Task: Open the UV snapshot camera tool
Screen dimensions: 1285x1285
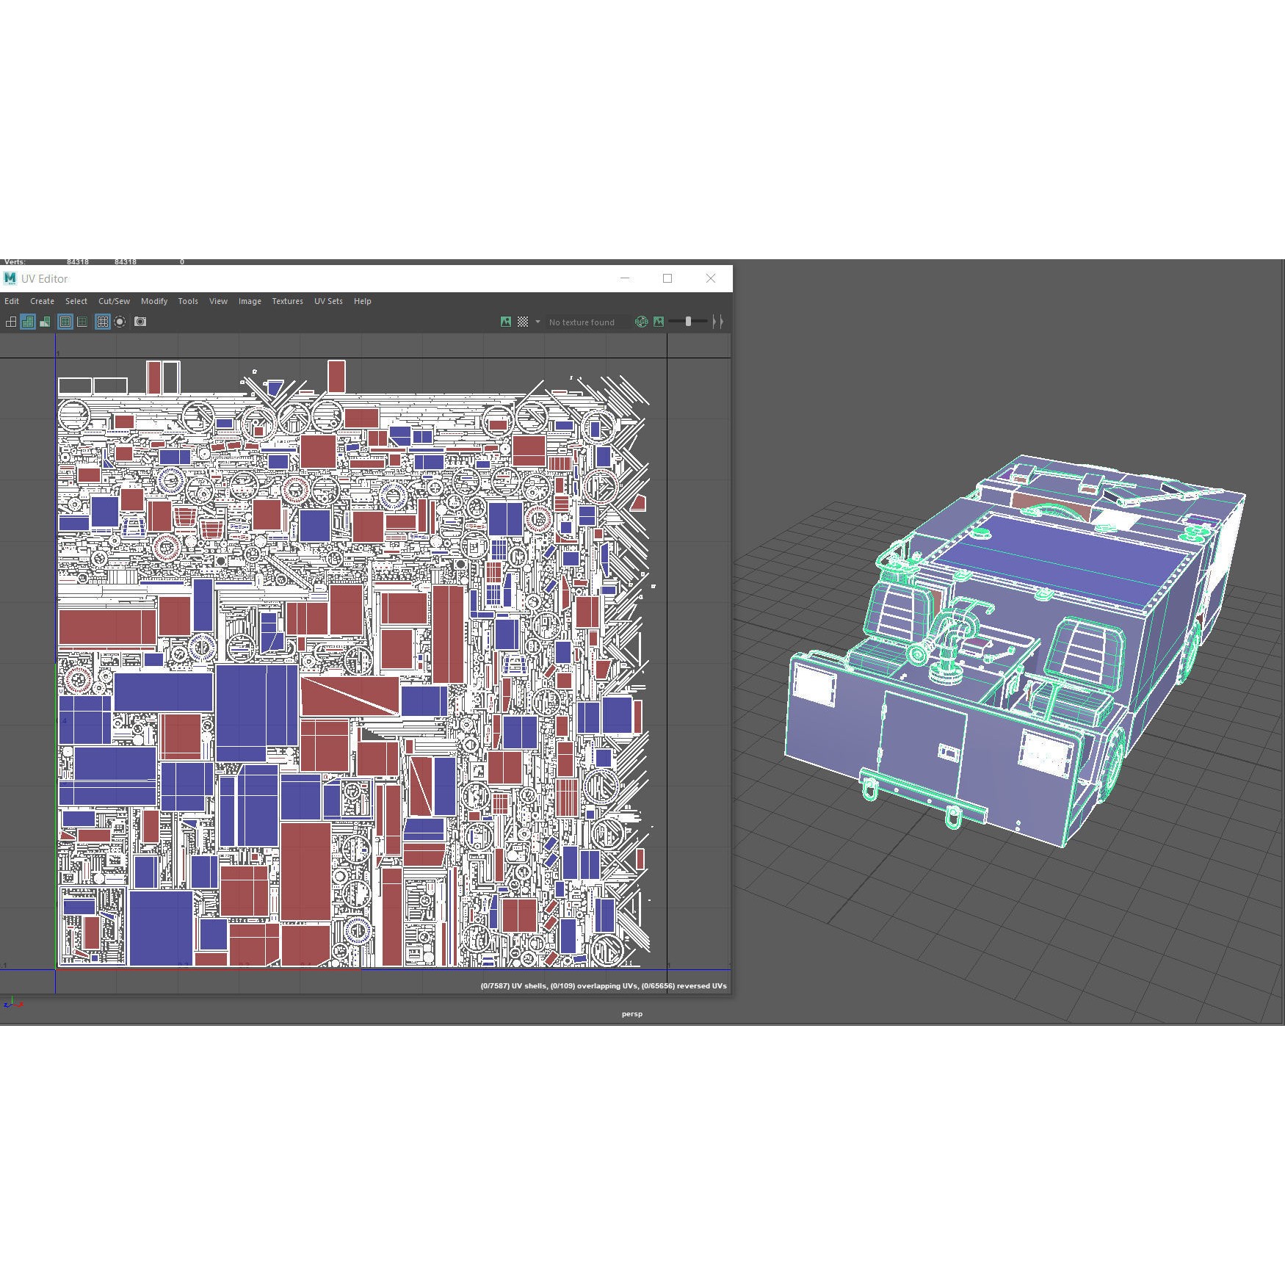Action: click(140, 322)
